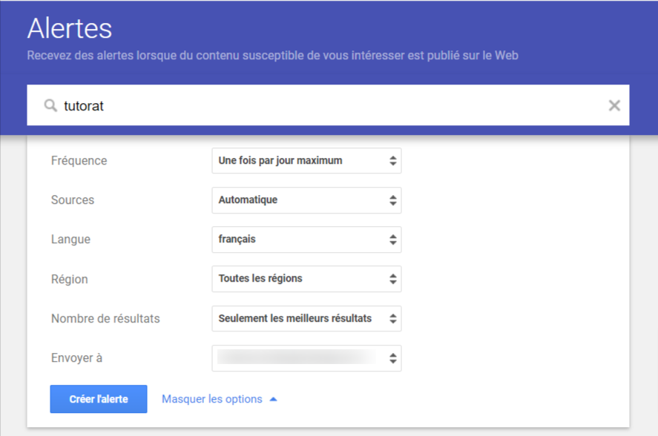Clear the search query using the X icon
The width and height of the screenshot is (658, 436).
click(x=614, y=105)
